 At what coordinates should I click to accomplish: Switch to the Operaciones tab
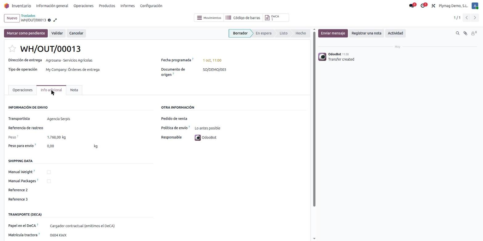[x=22, y=90]
